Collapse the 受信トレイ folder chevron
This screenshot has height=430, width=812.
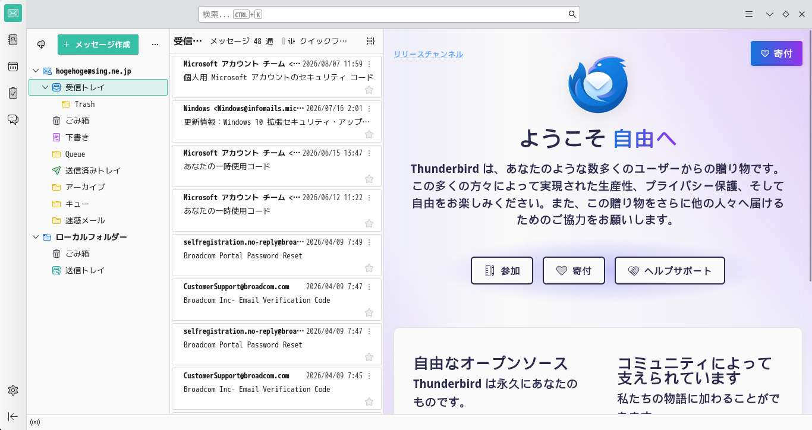click(45, 87)
